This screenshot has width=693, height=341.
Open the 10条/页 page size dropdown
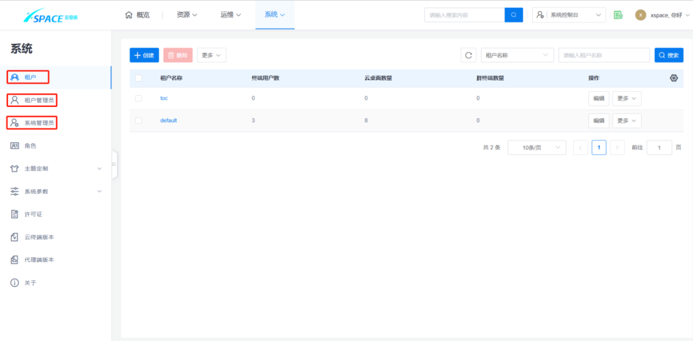point(536,148)
